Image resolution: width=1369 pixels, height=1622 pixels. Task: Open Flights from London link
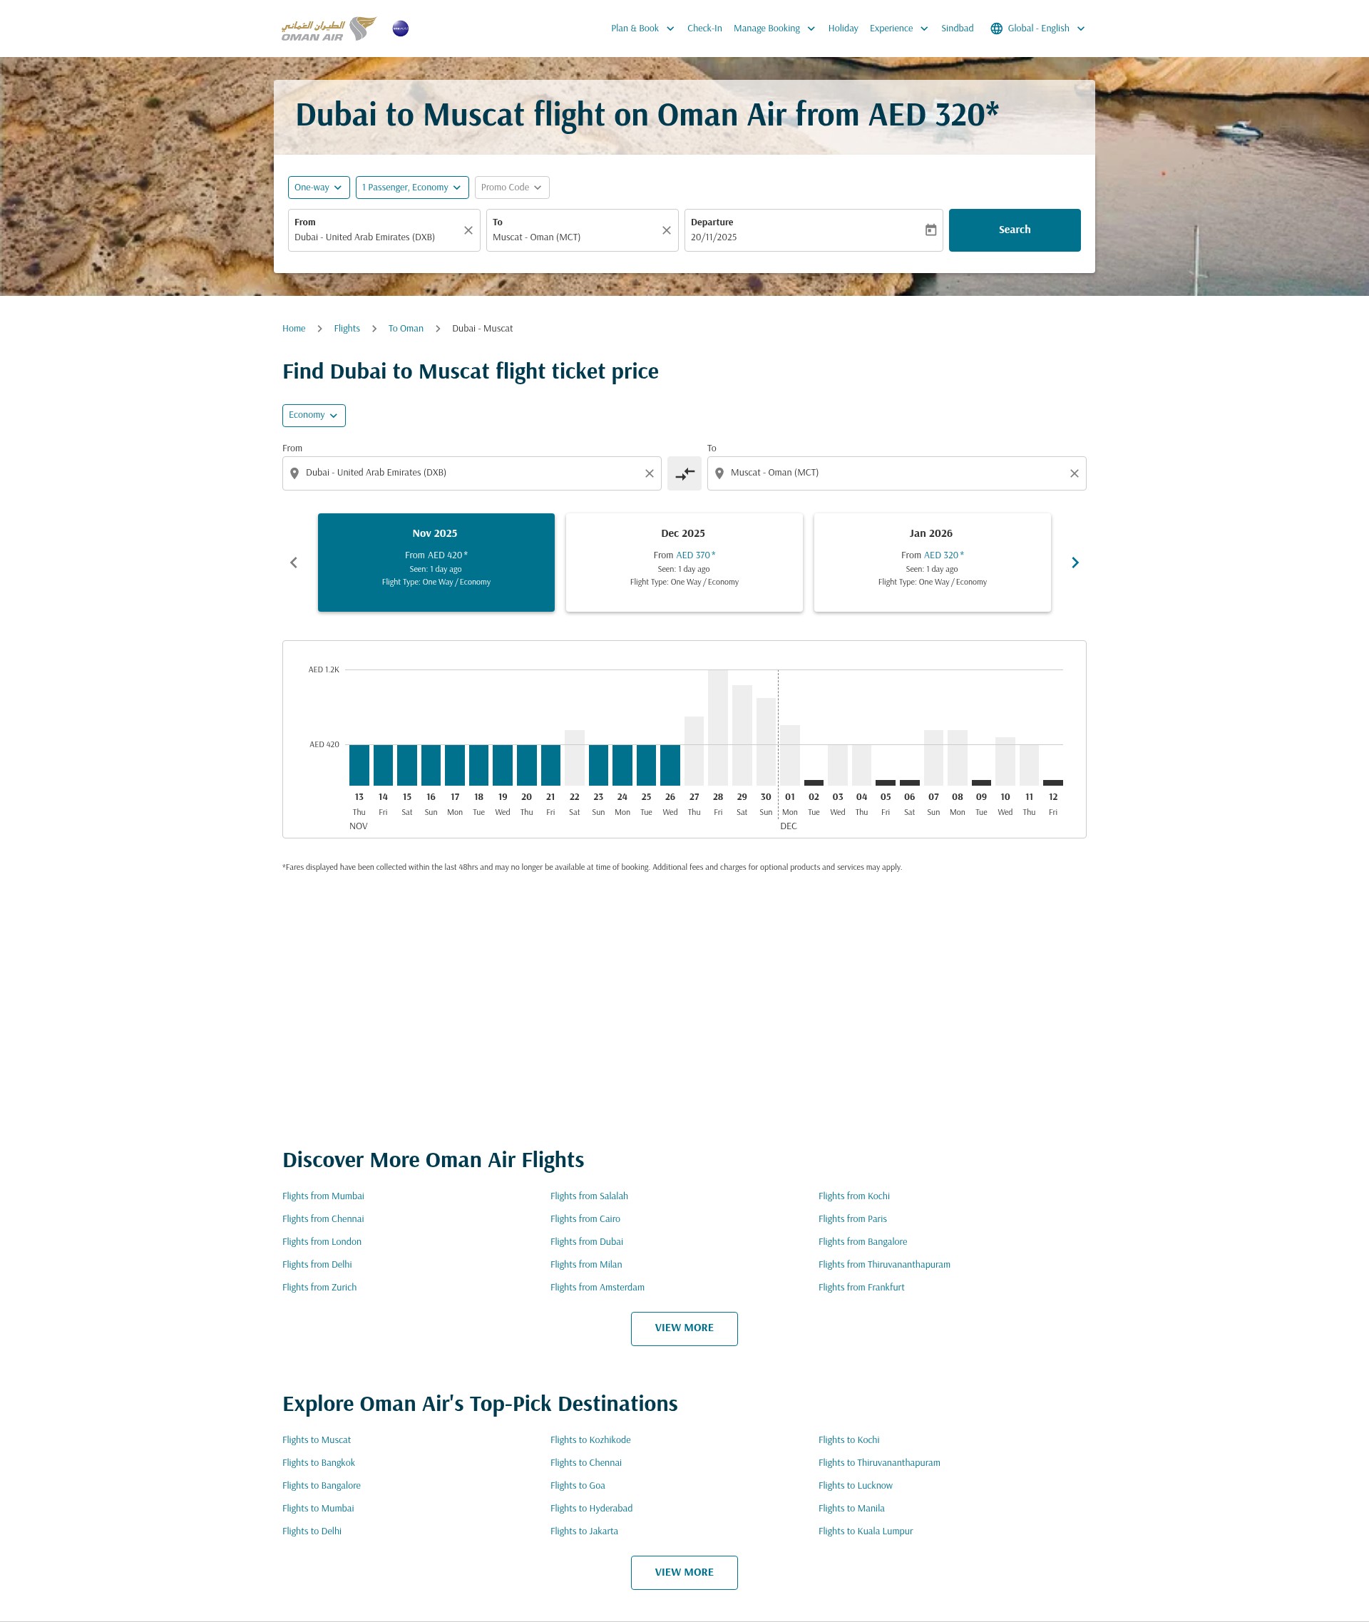point(322,1243)
